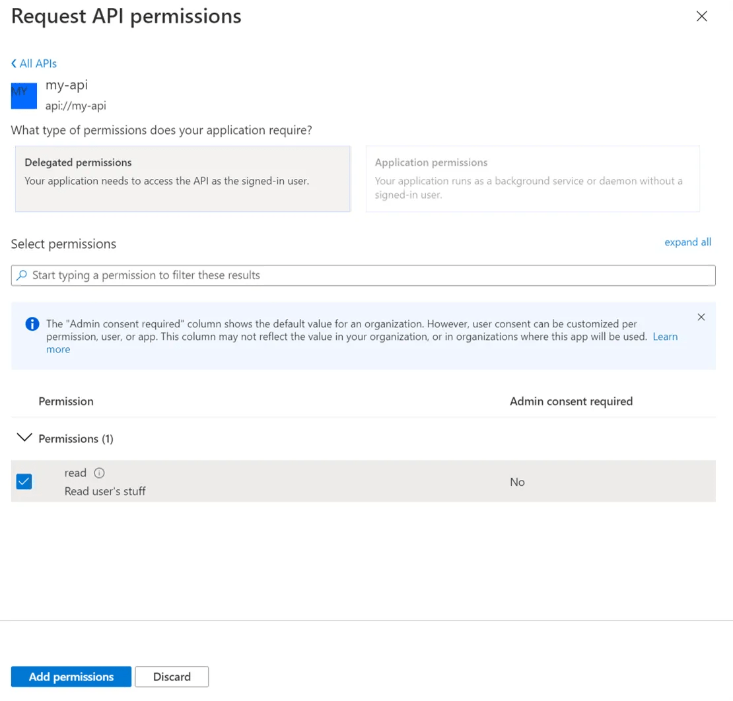Select the Application permissions card
This screenshot has width=733, height=701.
[x=532, y=178]
